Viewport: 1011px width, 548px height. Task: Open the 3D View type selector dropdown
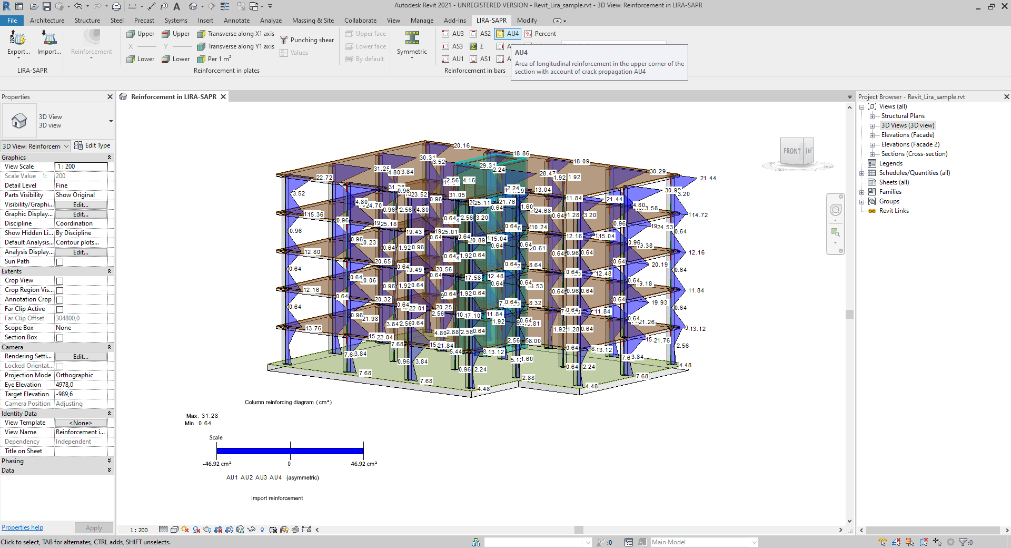111,121
